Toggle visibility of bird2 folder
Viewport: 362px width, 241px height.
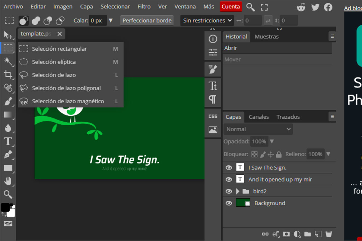pos(229,191)
